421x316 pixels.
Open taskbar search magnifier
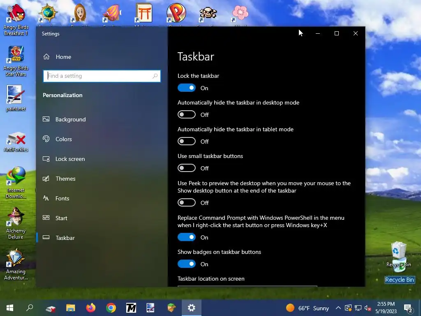tap(30, 308)
